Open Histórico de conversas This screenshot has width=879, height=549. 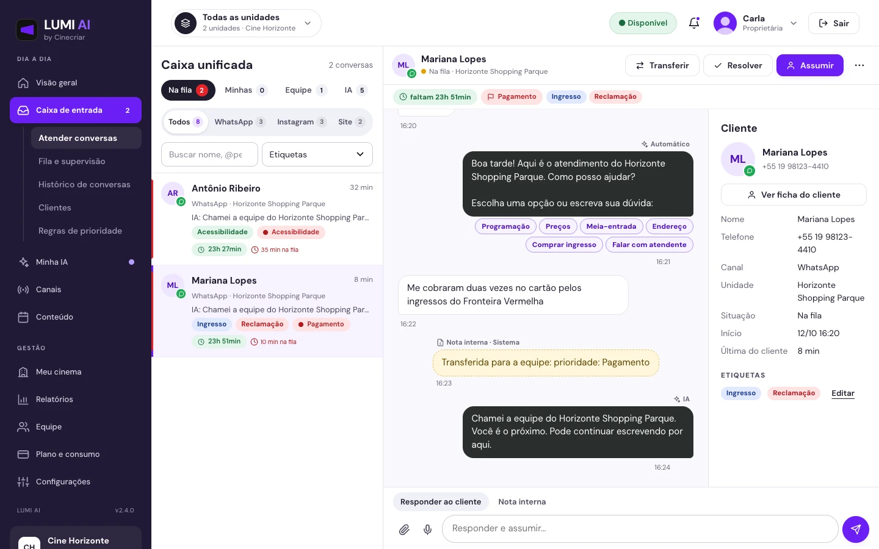[86, 185]
